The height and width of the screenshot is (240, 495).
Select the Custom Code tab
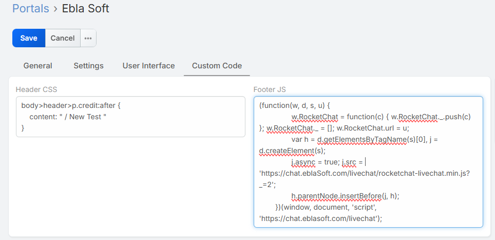pyautogui.click(x=217, y=66)
